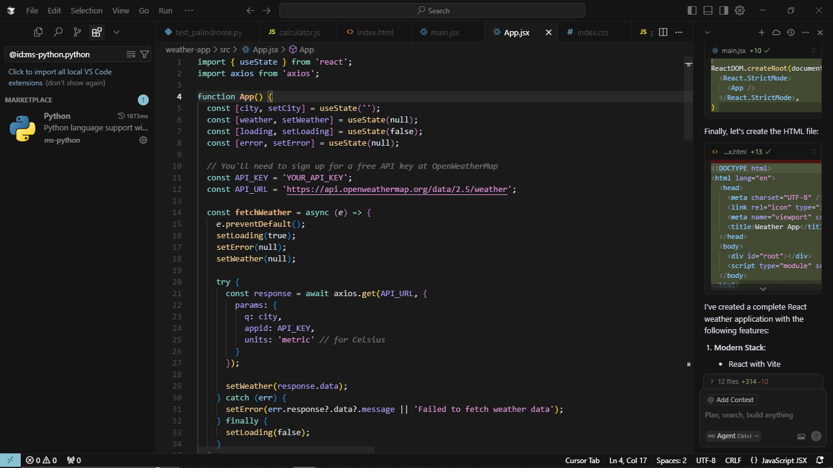Open the Search view in the sidebar

pyautogui.click(x=58, y=32)
